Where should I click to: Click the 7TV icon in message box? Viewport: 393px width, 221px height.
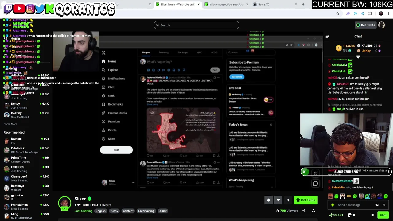377,205
